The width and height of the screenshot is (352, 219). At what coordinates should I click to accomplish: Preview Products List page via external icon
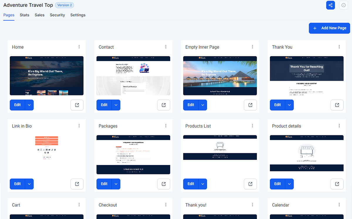tap(250, 184)
